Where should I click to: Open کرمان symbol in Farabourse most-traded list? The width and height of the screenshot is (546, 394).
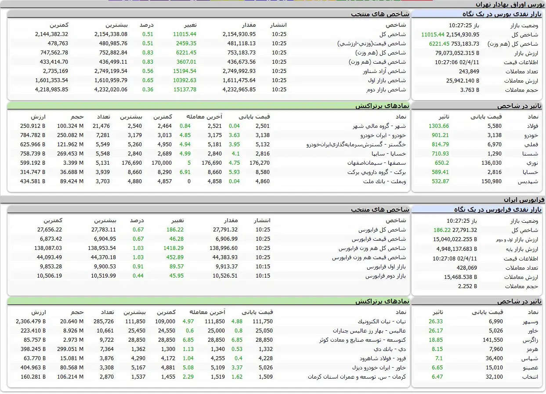point(357,377)
